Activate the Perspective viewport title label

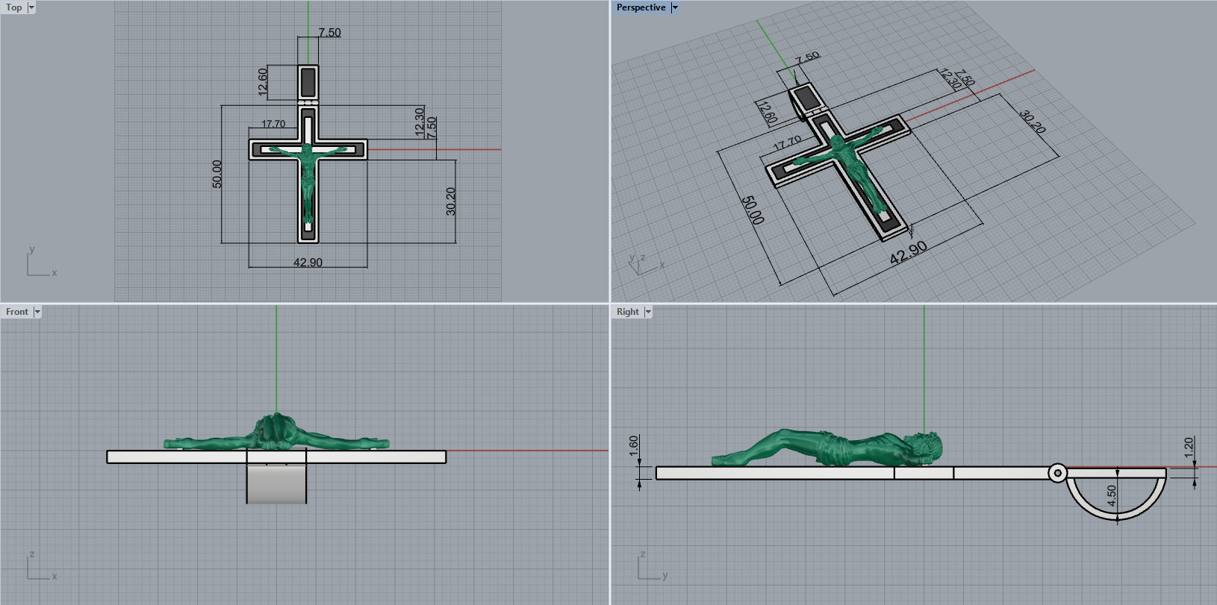click(641, 7)
